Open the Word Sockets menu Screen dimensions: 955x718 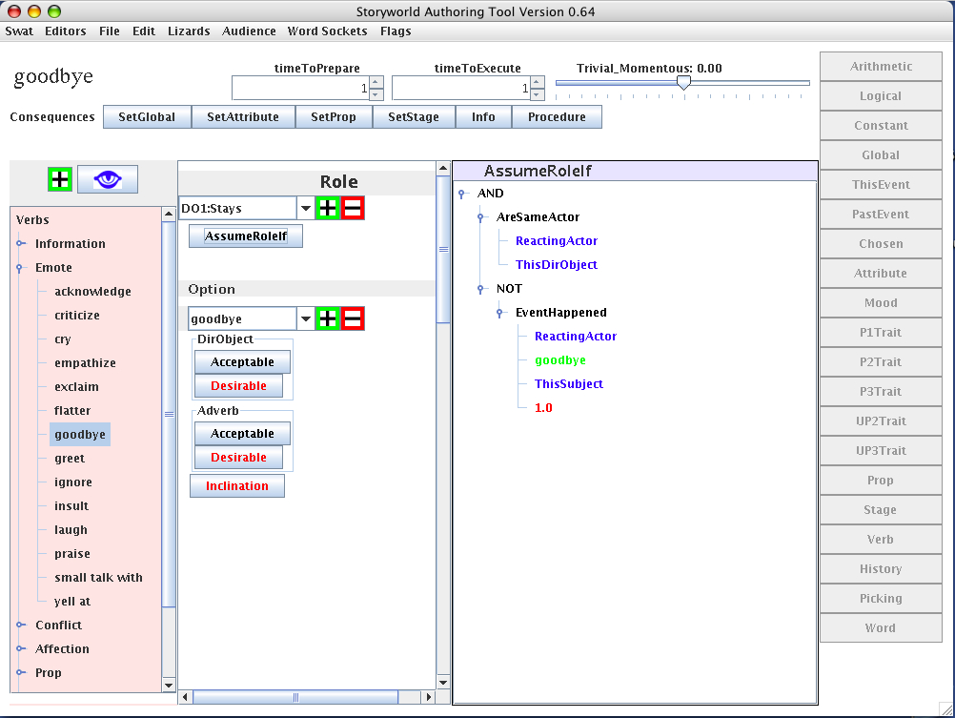click(327, 31)
